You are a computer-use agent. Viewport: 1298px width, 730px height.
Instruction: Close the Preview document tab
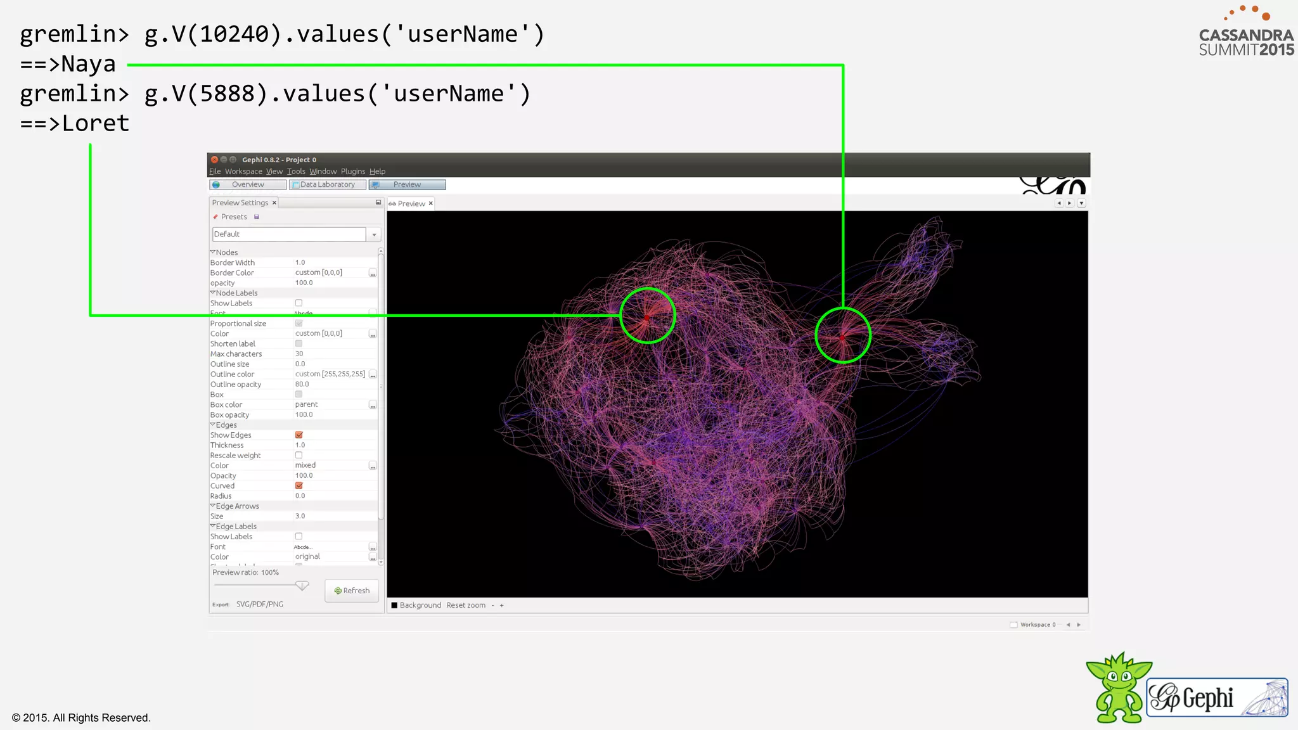(431, 203)
